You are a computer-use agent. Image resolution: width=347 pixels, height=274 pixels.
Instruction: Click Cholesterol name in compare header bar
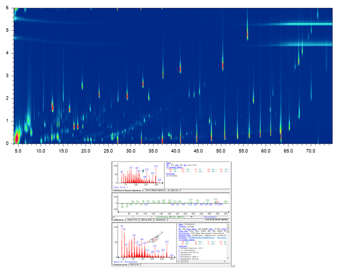coord(210,217)
